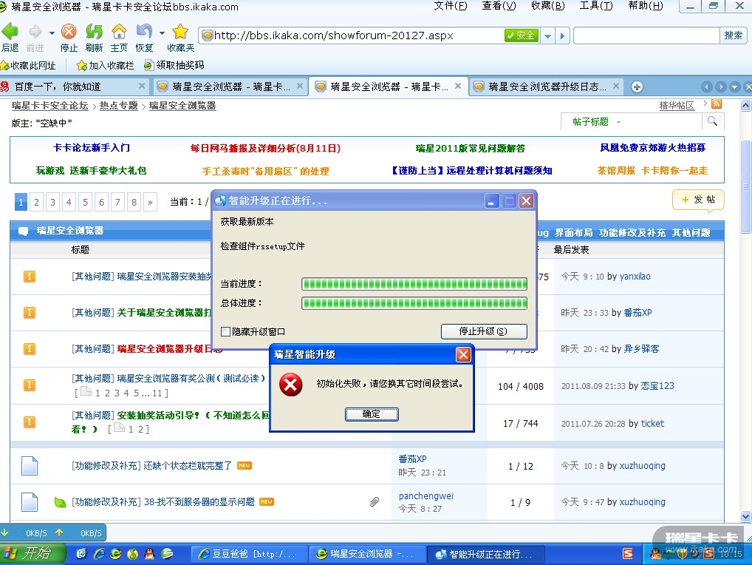Go to Home page via house icon

coord(119,32)
